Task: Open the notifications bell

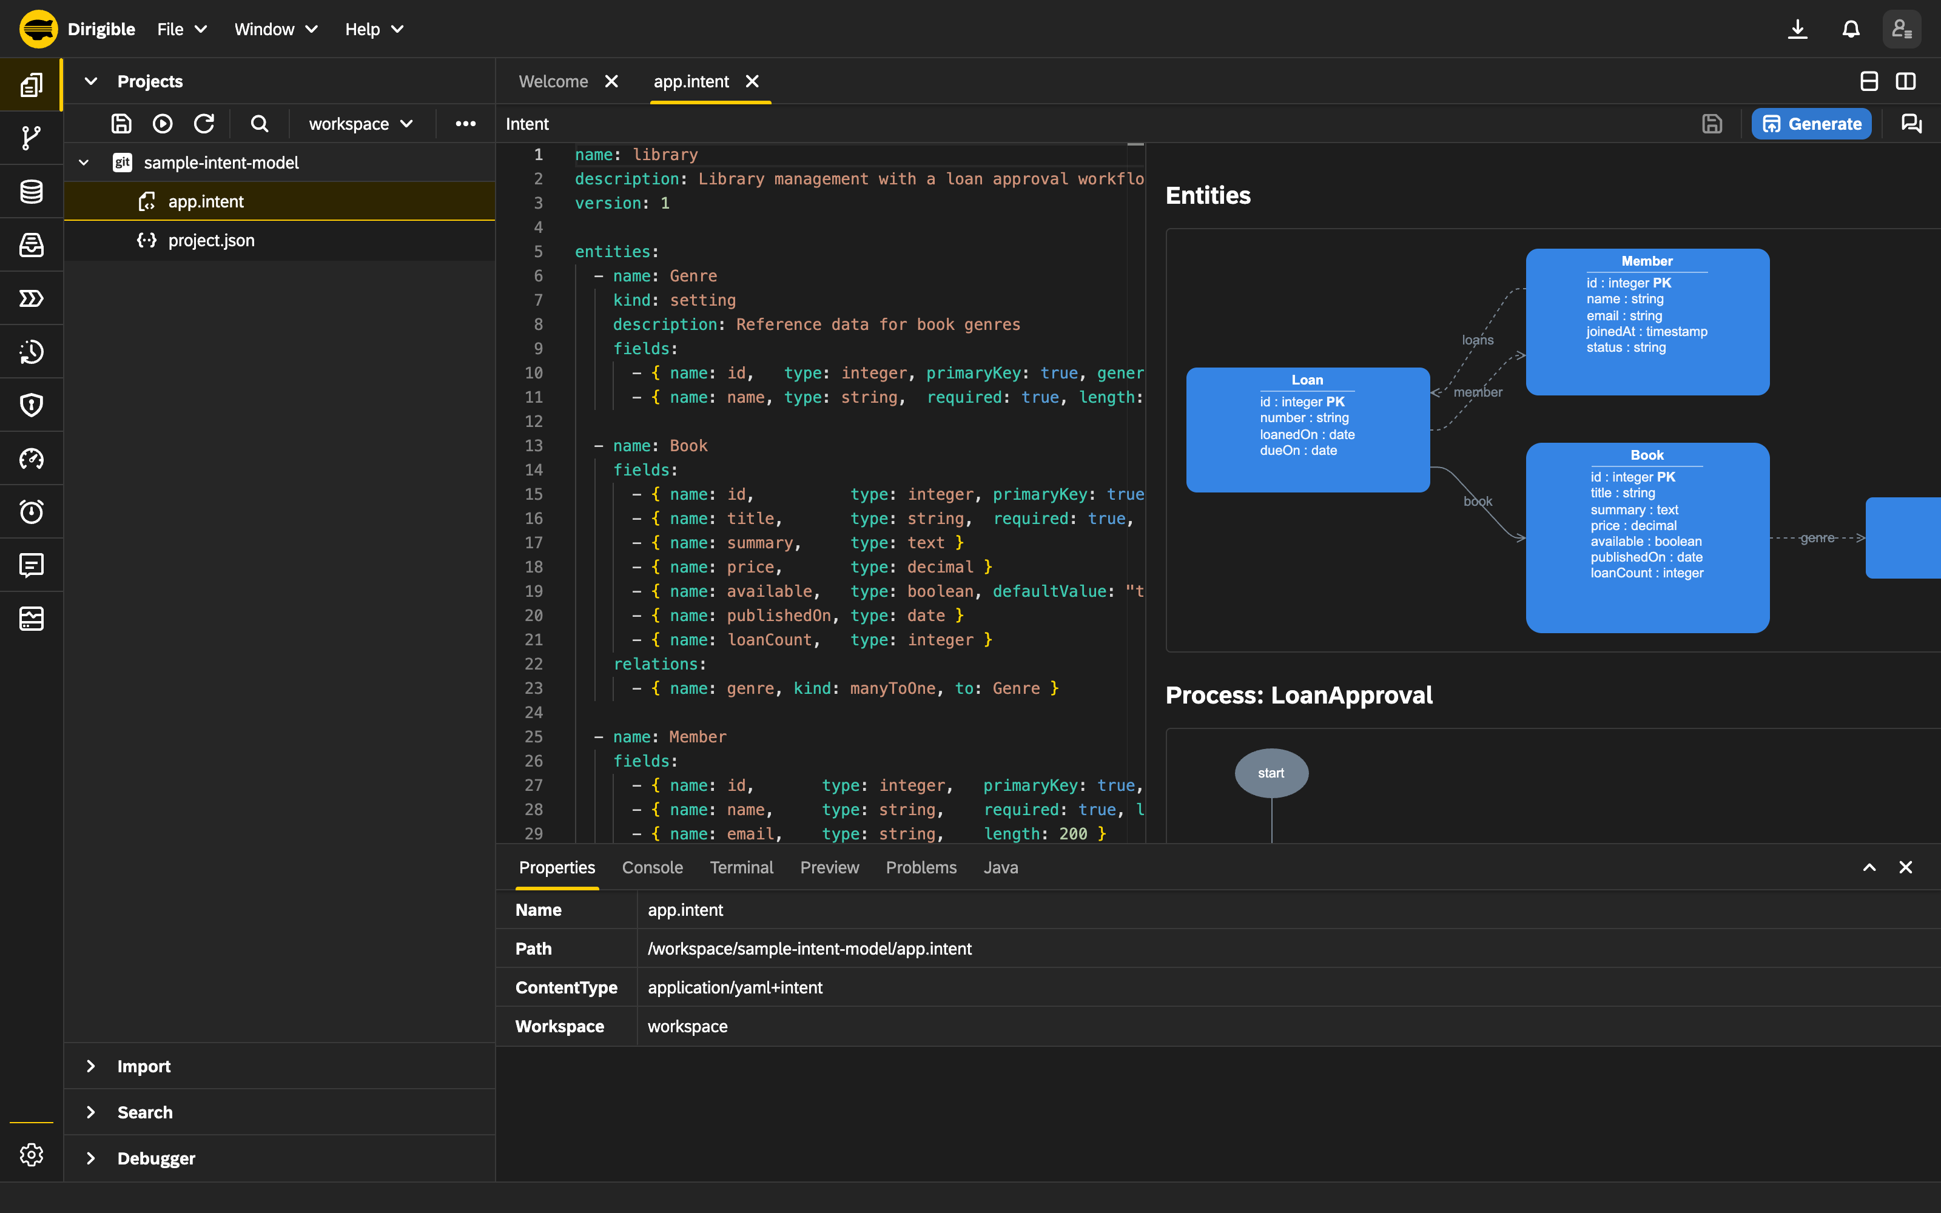Action: click(x=1851, y=30)
